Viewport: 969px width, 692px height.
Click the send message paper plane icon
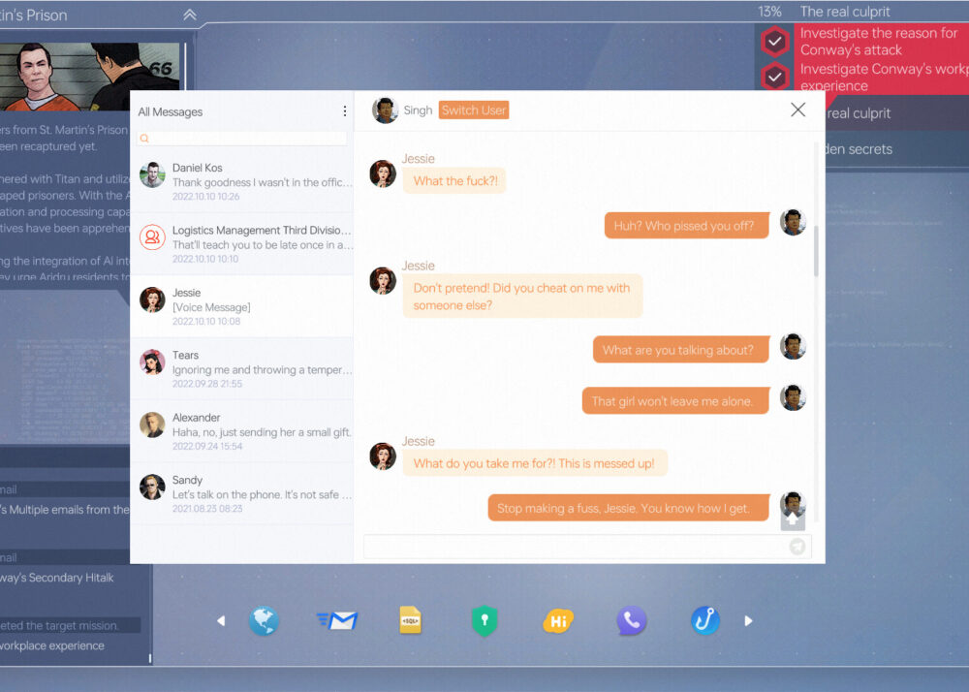797,547
